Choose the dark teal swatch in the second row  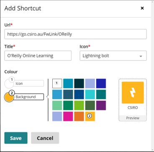101,94
